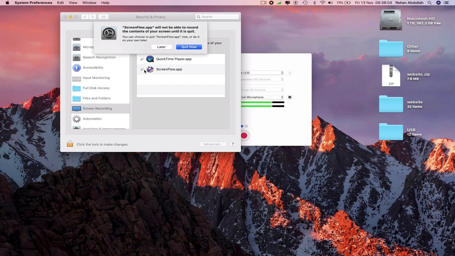
Task: Open the Other folder on desktop
Action: click(391, 48)
